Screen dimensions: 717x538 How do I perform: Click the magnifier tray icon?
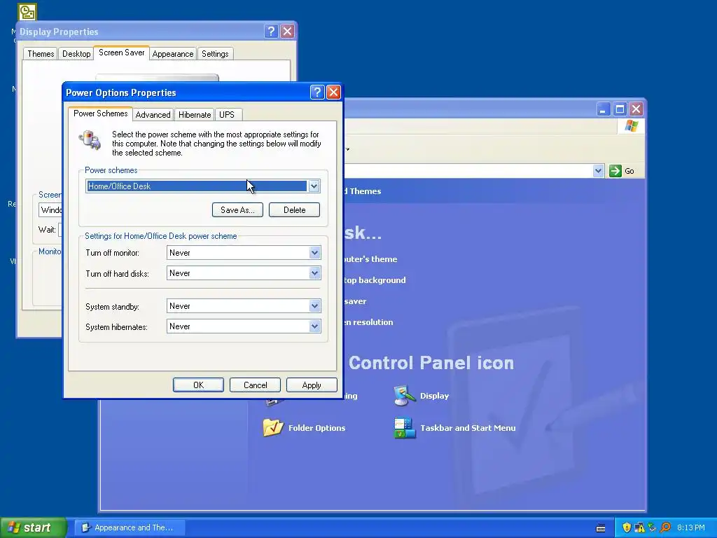click(x=665, y=527)
